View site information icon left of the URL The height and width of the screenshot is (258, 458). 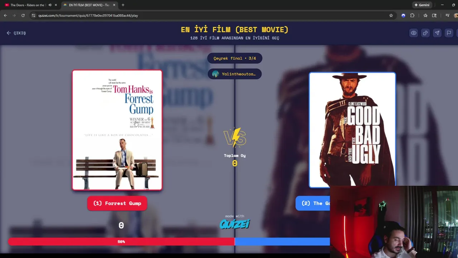point(34,15)
